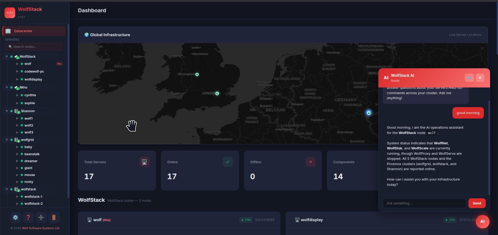Image resolution: width=498 pixels, height=235 pixels.
Task: Click the globe icon by Global Infrastructure
Action: tap(87, 35)
